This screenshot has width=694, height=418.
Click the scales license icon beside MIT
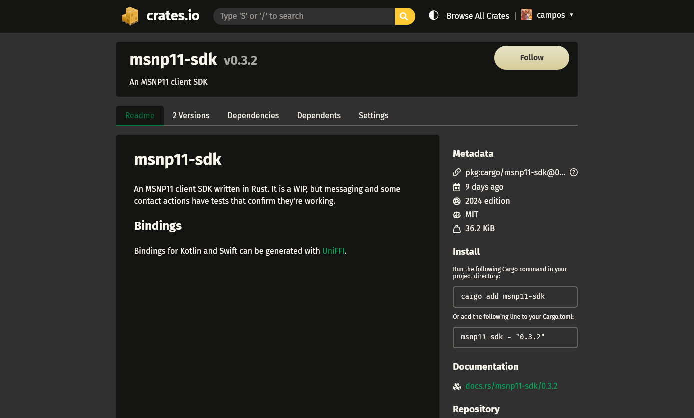(x=457, y=215)
